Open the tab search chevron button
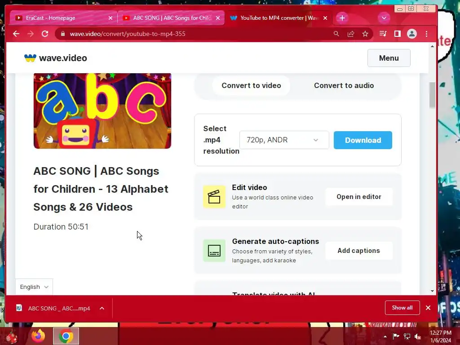The width and height of the screenshot is (460, 345). pos(384,18)
